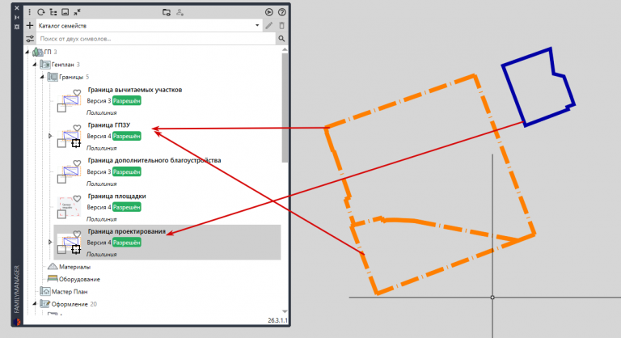Screen dimensions: 621x338
Task: Click Разрешён badge of Граница ГПЗУ
Action: pyautogui.click(x=127, y=136)
